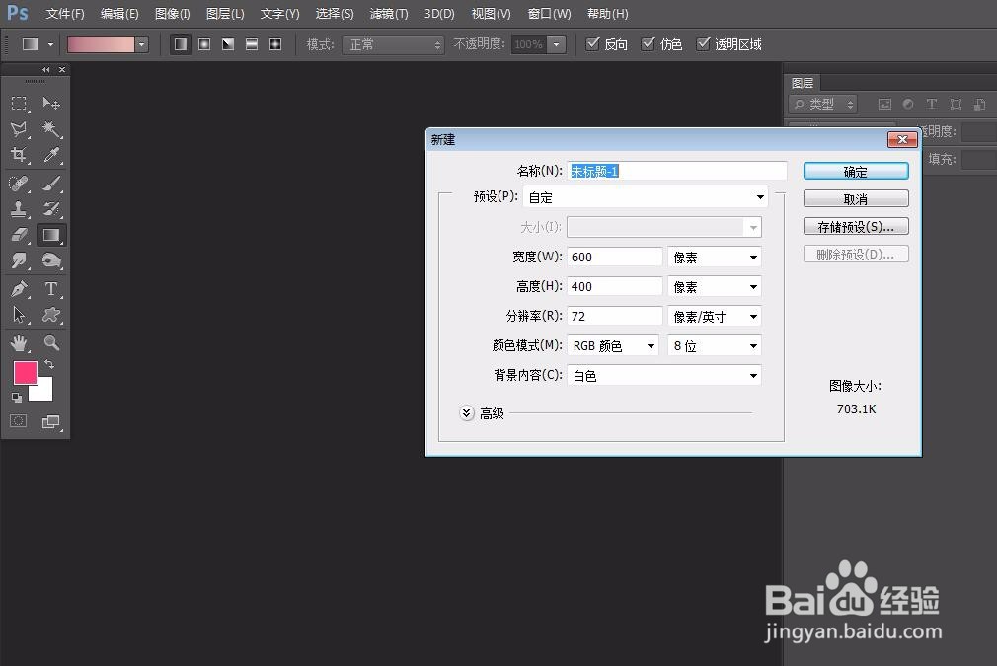Choose diamond gradient style

click(x=275, y=44)
